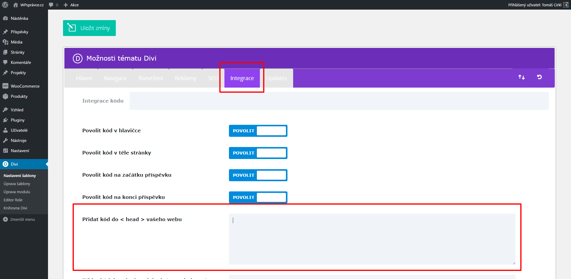The width and height of the screenshot is (571, 279).
Task: Click the Nastavení sliders icon
Action: (5, 151)
